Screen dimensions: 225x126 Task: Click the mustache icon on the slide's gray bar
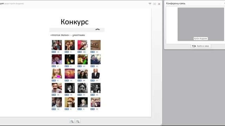coord(98,29)
